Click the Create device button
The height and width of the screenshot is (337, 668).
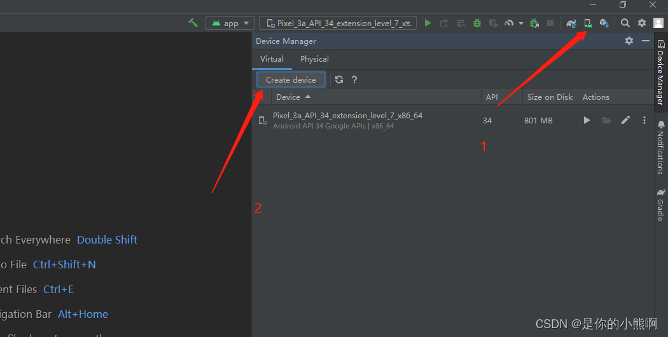tap(291, 79)
